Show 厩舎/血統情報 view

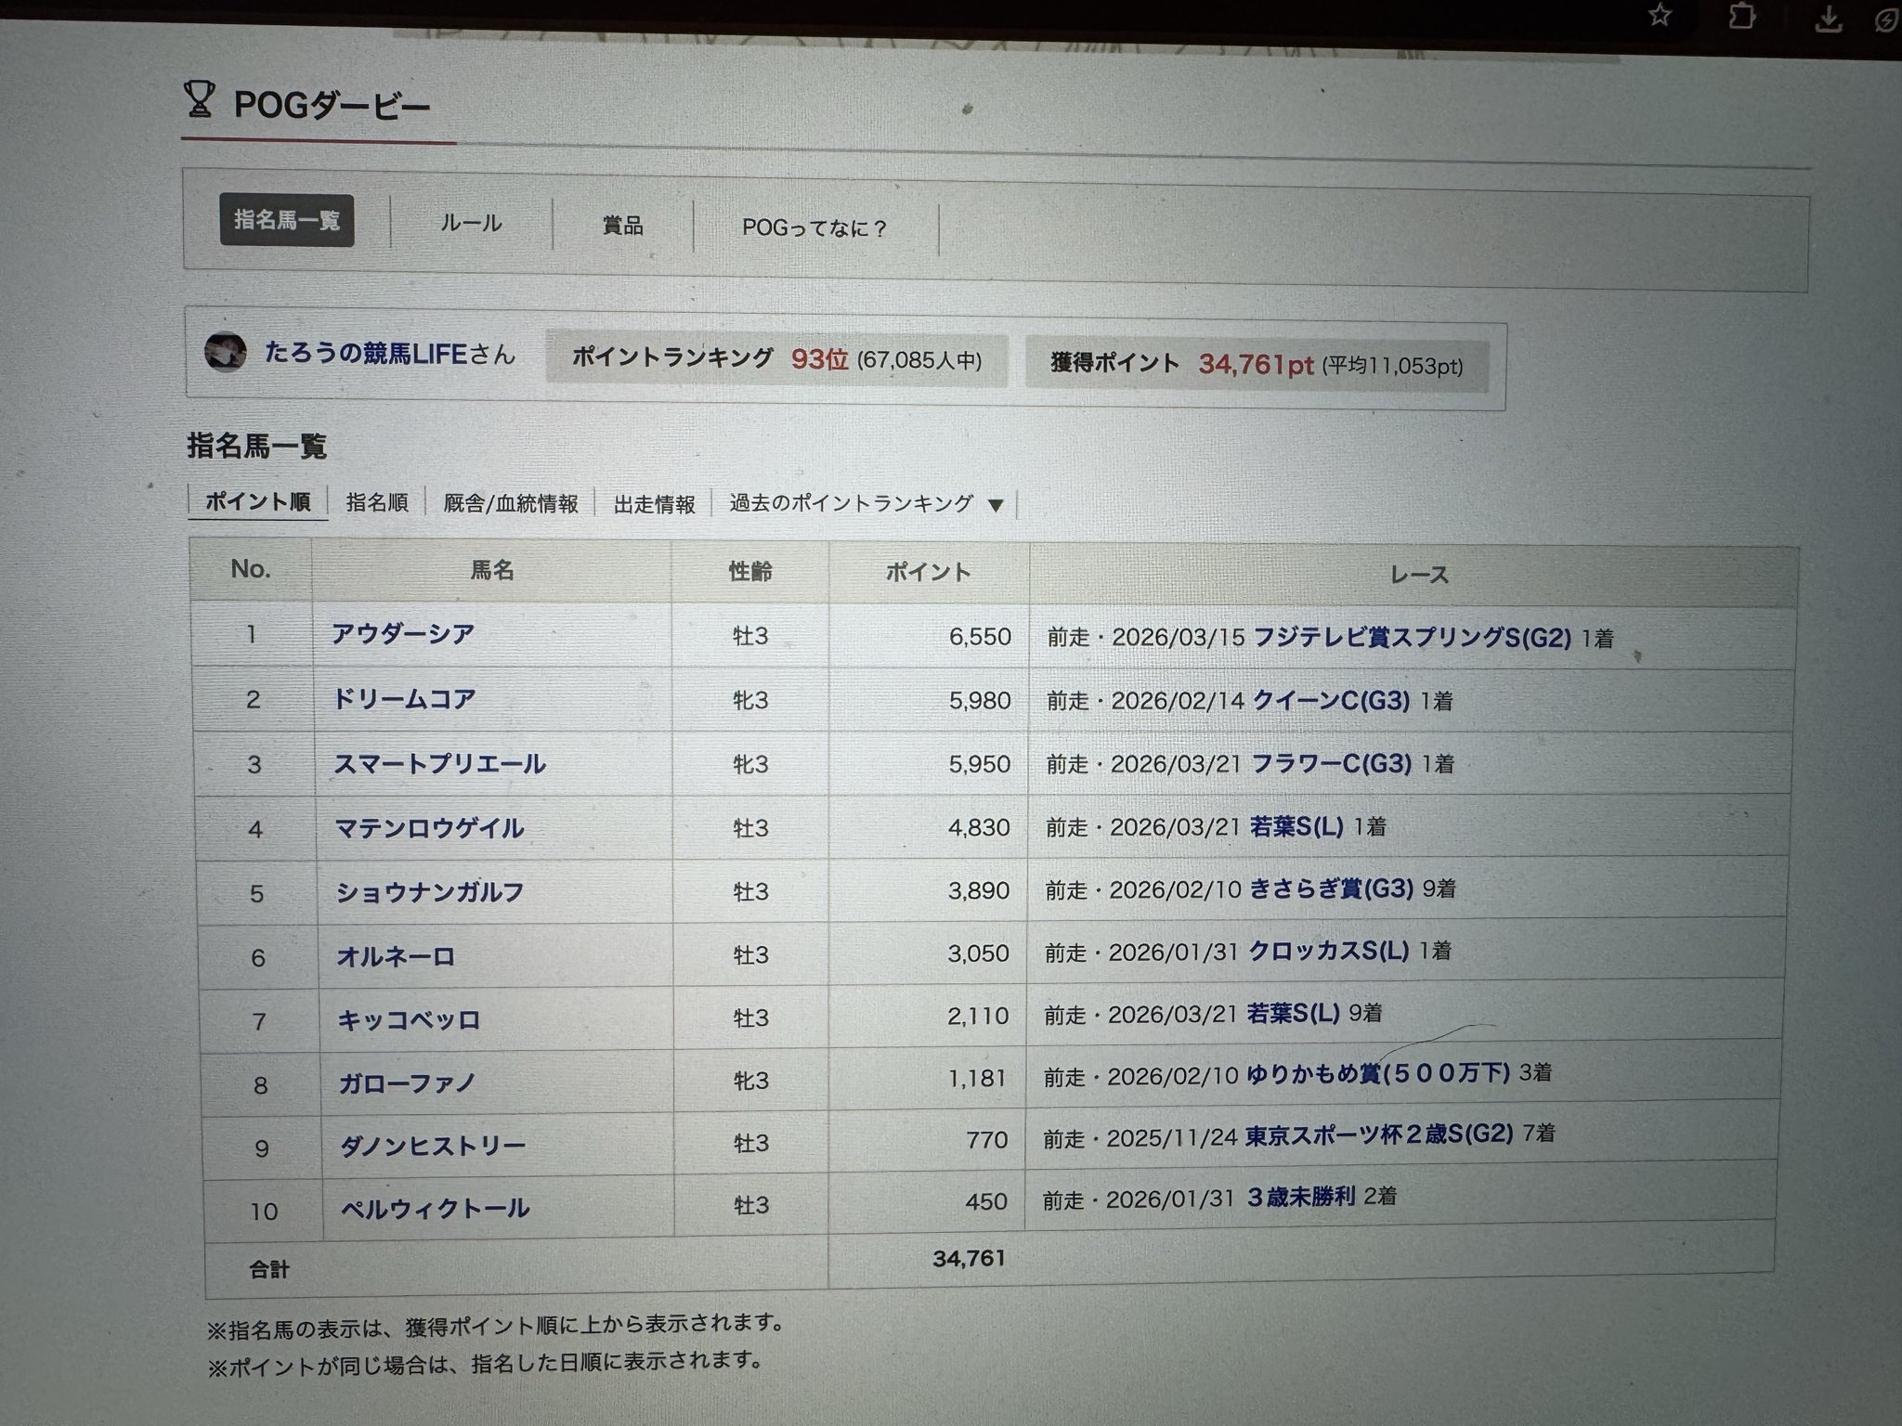[x=510, y=503]
